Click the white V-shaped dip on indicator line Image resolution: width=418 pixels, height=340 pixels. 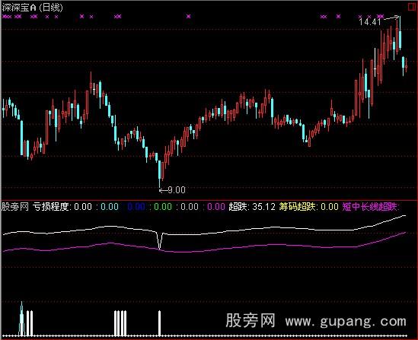pos(159,240)
